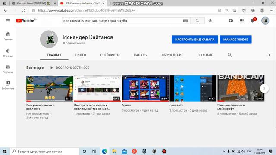276x155 pixels.
Task: Add page to browser favorites star
Action: tap(234, 10)
